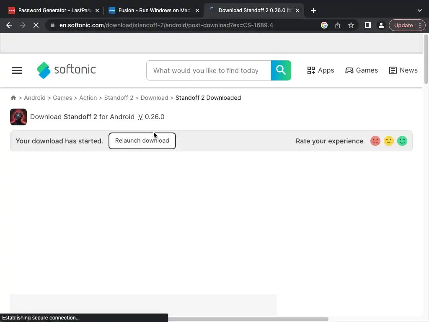Click the magnifier search button
The image size is (429, 322).
[281, 70]
